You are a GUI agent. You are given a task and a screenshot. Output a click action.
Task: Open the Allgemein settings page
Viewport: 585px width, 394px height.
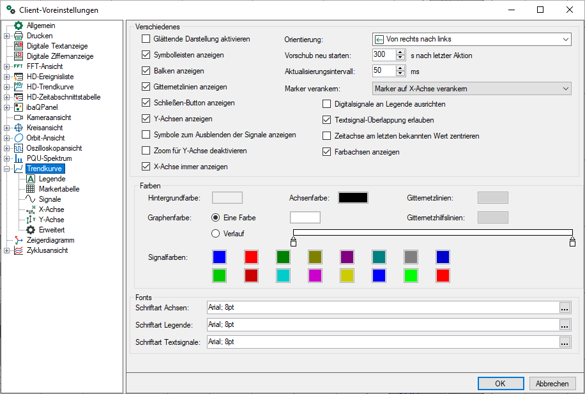click(x=41, y=26)
